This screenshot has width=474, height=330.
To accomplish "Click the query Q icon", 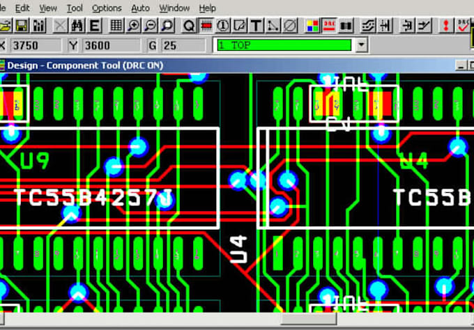I will (x=189, y=26).
